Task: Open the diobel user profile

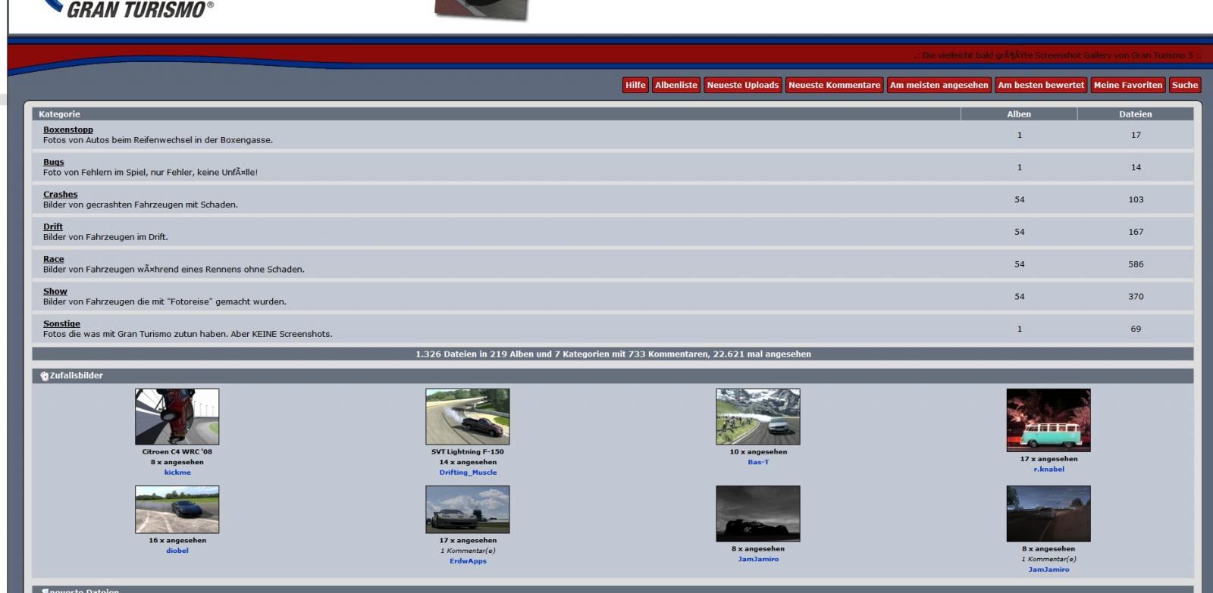Action: click(x=177, y=551)
